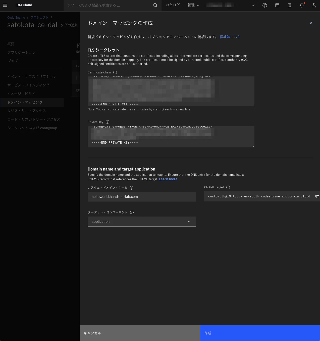320x341 pixels.
Task: Select コード・リポジトリー・アクセス in the sidebar
Action: [34, 119]
